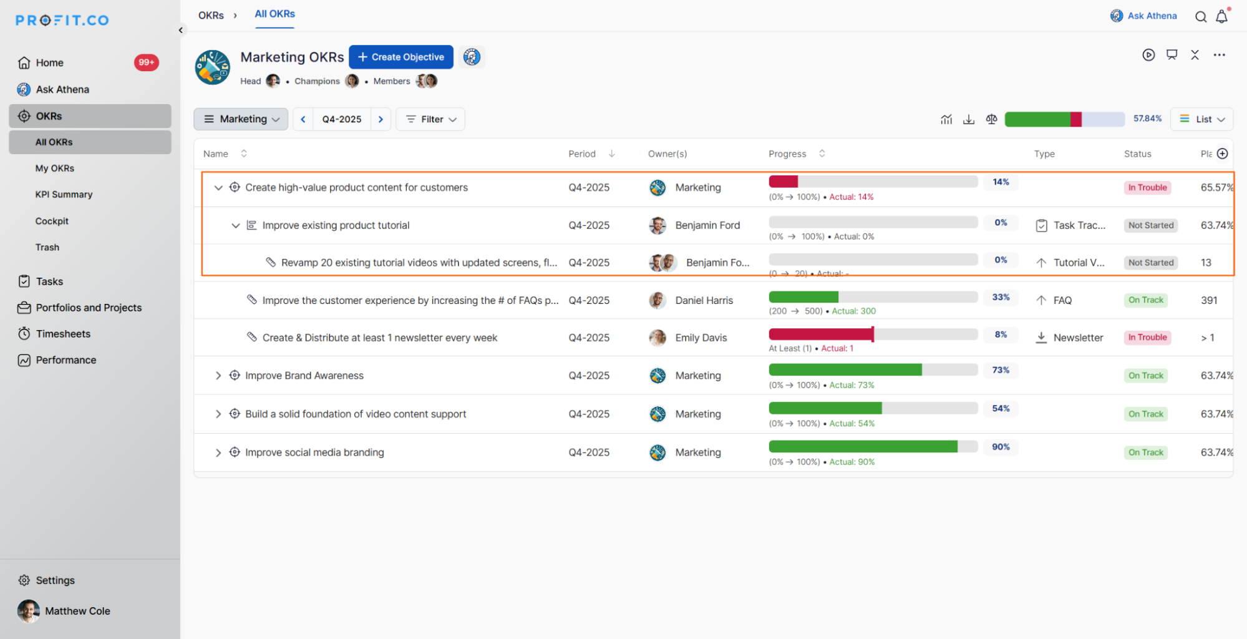The height and width of the screenshot is (639, 1247).
Task: Go to KPI Summary page
Action: pos(64,195)
